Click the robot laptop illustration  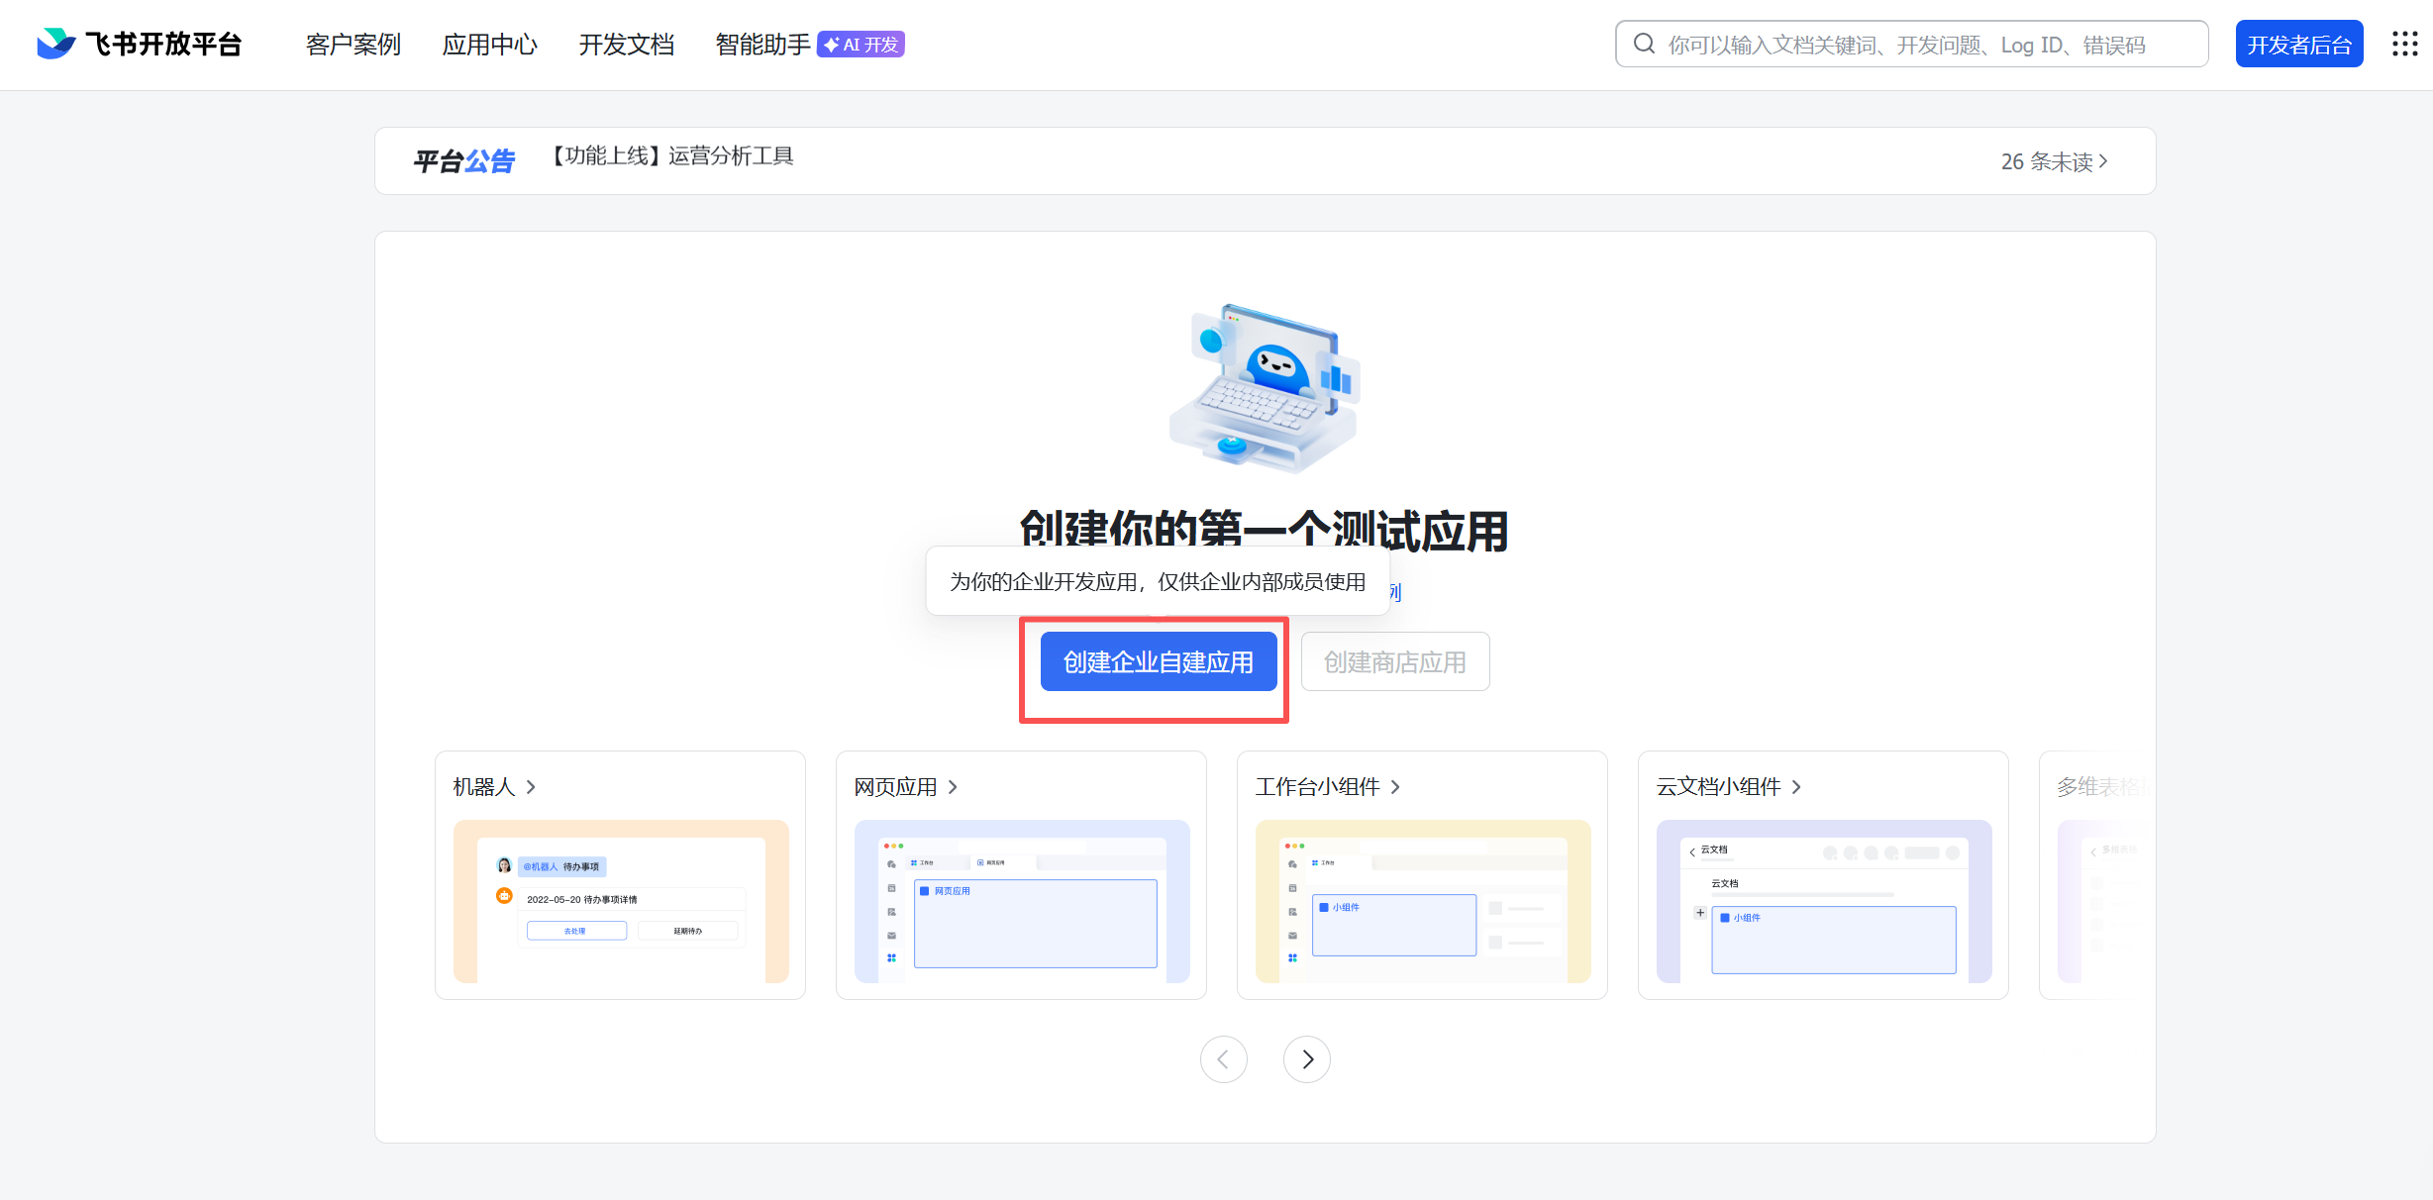[x=1265, y=388]
